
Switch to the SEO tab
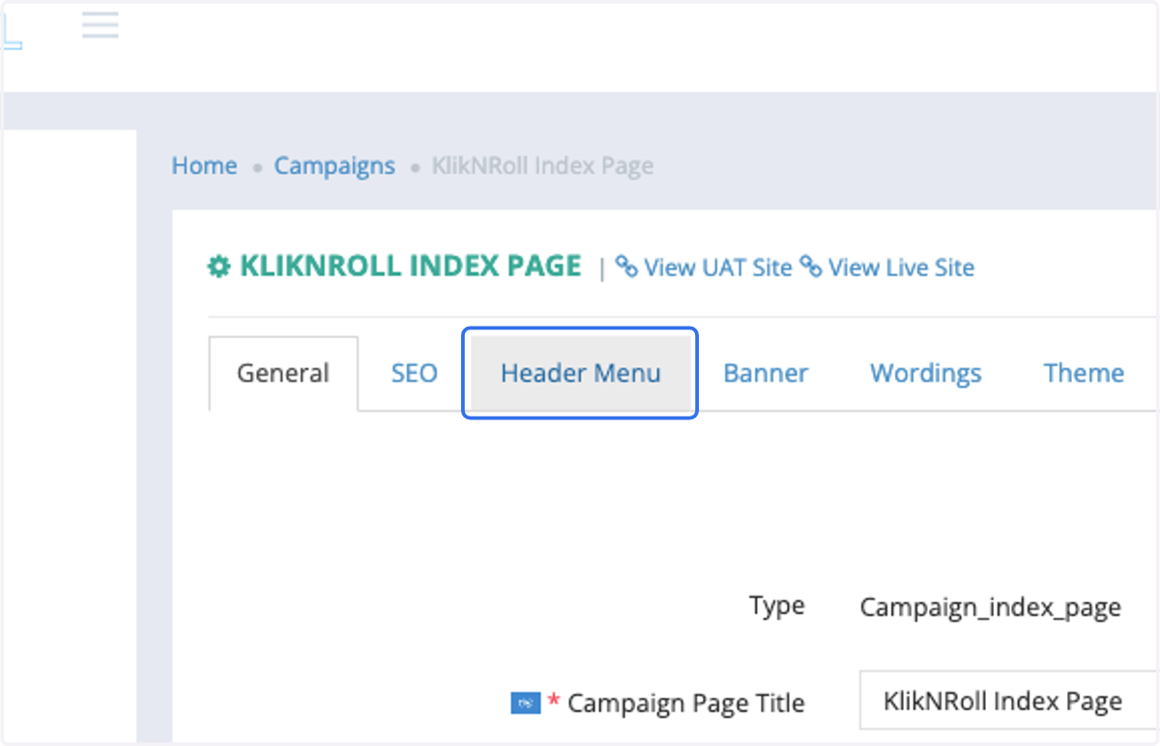coord(415,373)
